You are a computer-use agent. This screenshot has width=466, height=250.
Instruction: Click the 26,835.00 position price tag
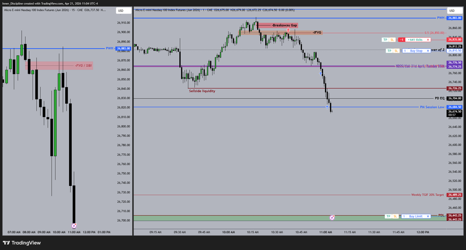[454, 40]
